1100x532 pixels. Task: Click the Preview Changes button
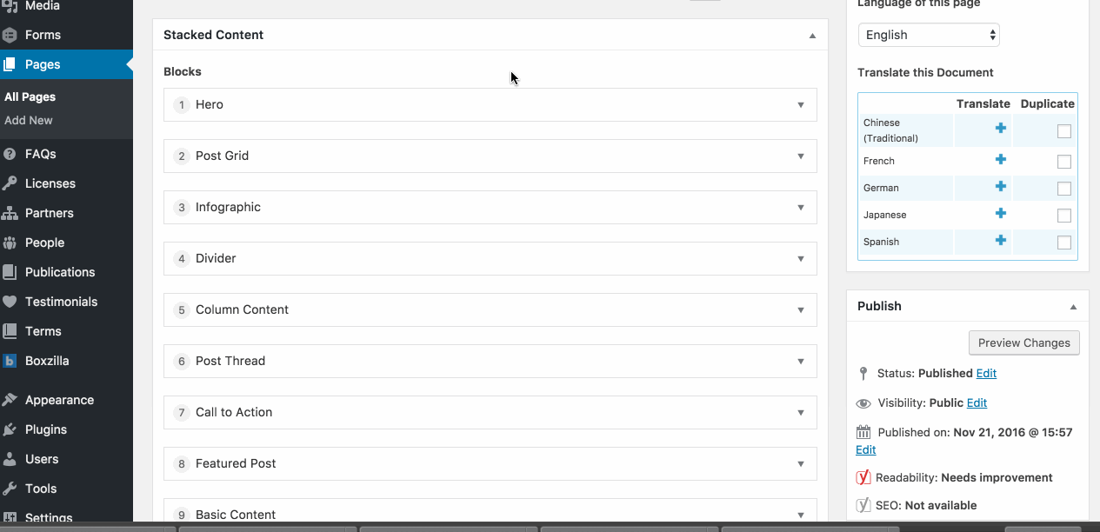1024,342
